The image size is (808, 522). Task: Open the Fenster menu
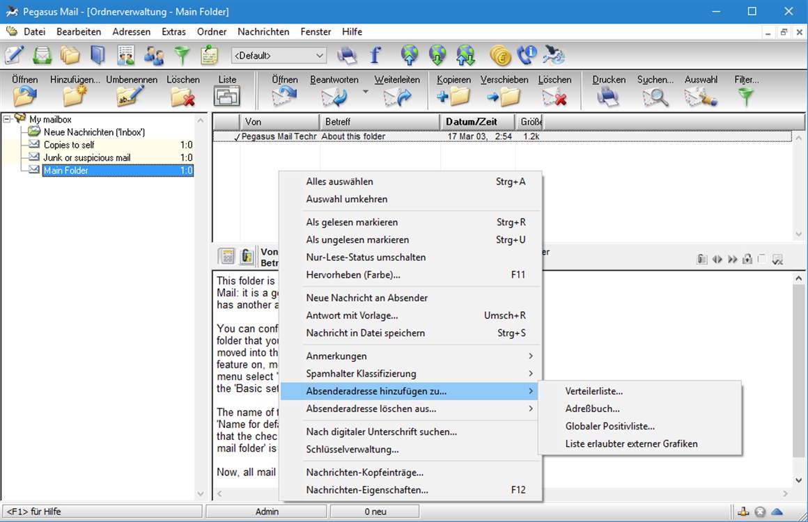pos(316,31)
